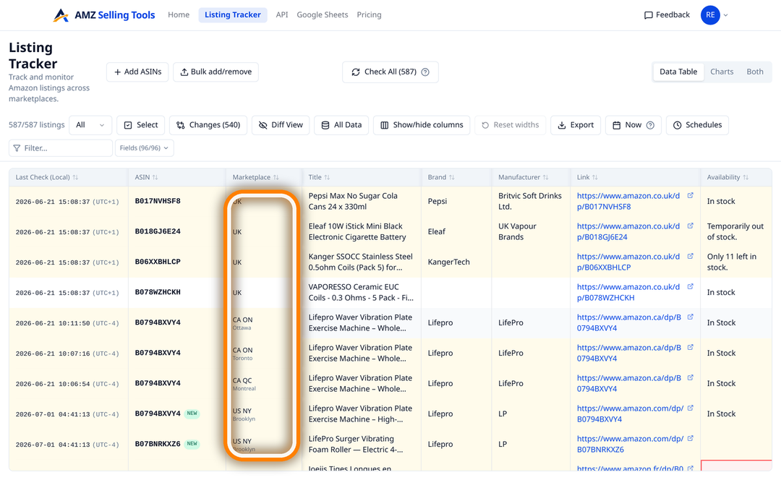781x488 pixels.
Task: Click NEW badge next to B07BNRKXZ6
Action: click(x=192, y=444)
